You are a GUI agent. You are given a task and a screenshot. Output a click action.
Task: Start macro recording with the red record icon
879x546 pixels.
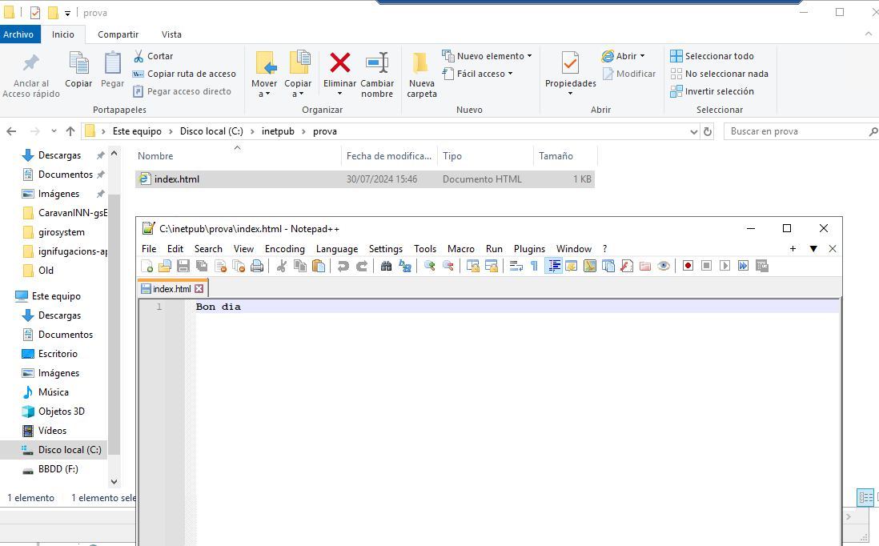click(x=688, y=266)
